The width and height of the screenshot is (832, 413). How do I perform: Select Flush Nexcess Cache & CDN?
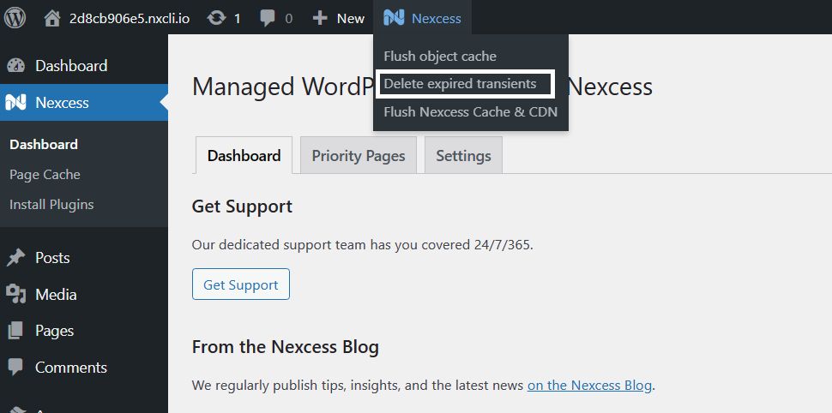471,112
